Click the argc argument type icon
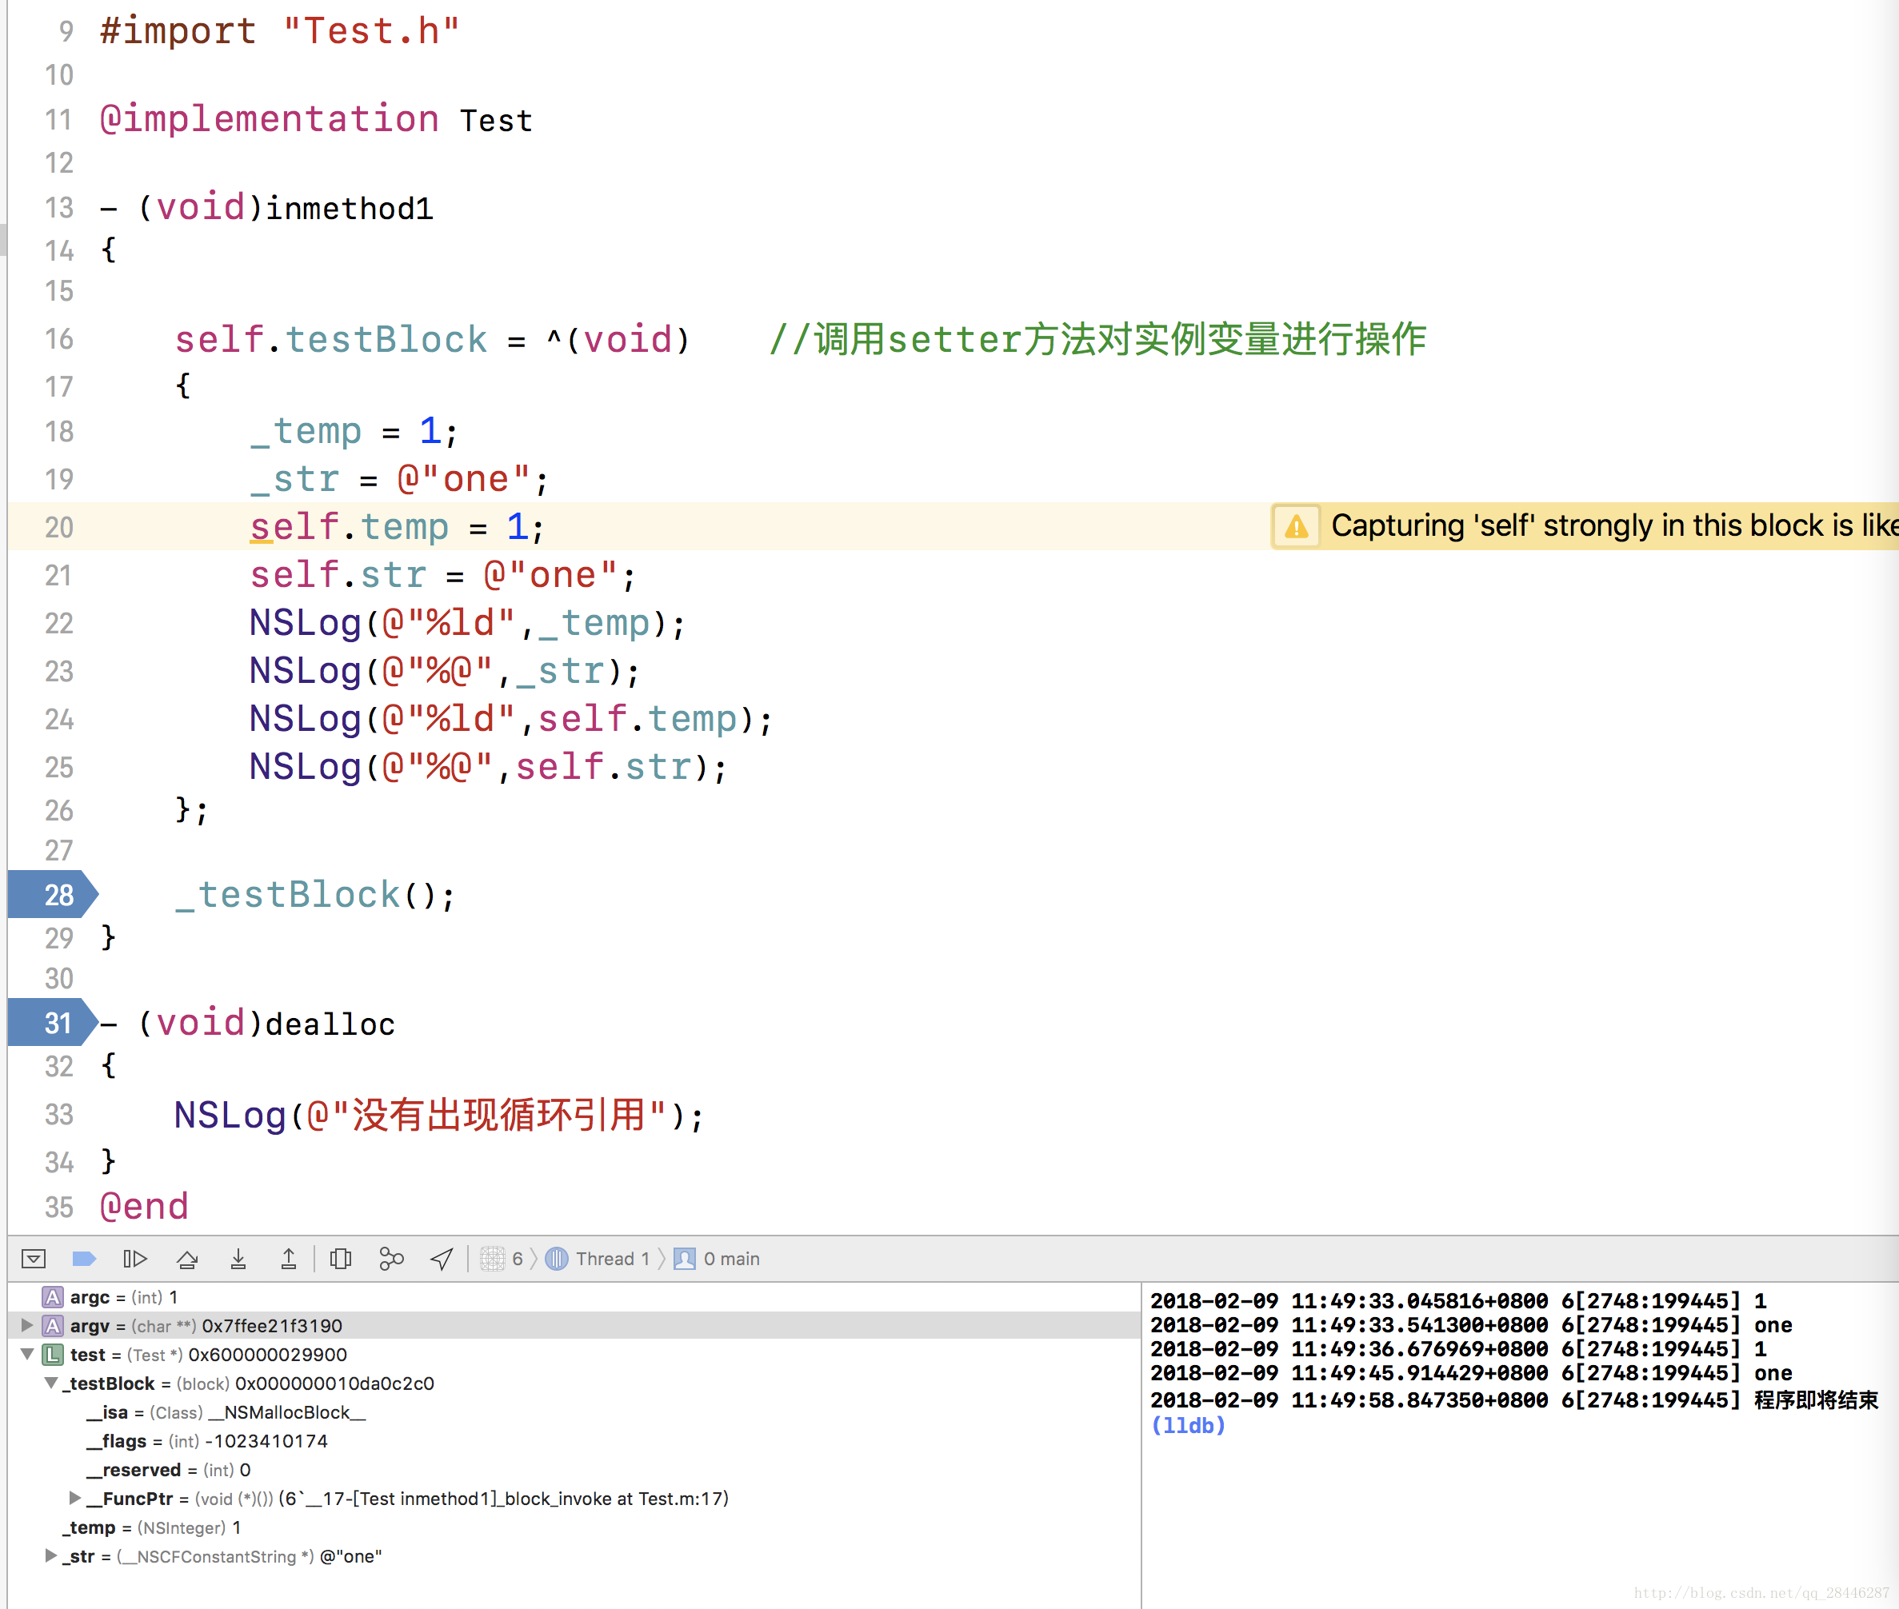The height and width of the screenshot is (1609, 1899). 53,1297
